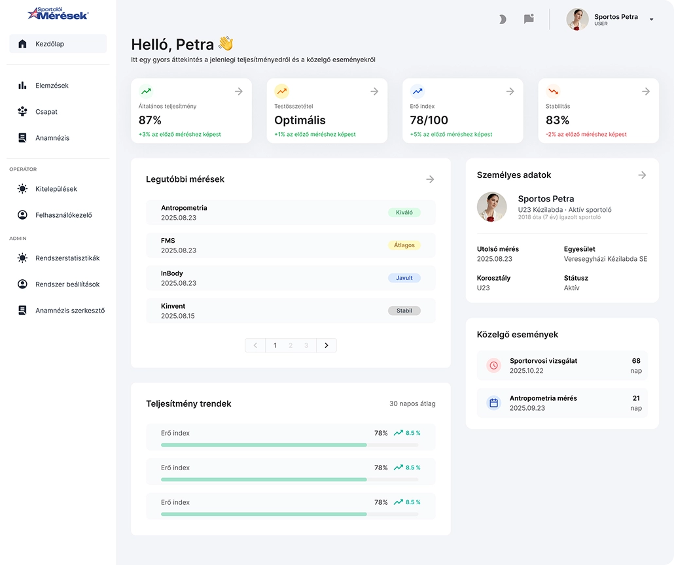Expand the Sportos Petra user dropdown arrow
The image size is (674, 565).
[x=651, y=20]
